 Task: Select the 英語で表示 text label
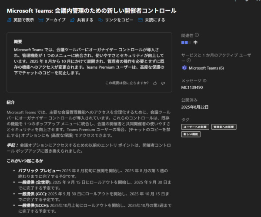pos(23,20)
